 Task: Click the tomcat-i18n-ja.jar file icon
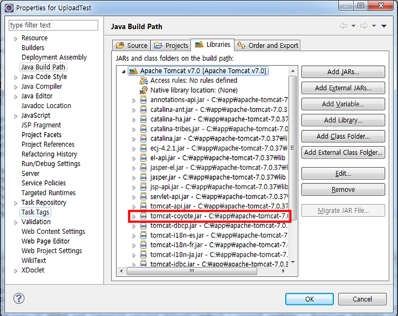tap(144, 255)
